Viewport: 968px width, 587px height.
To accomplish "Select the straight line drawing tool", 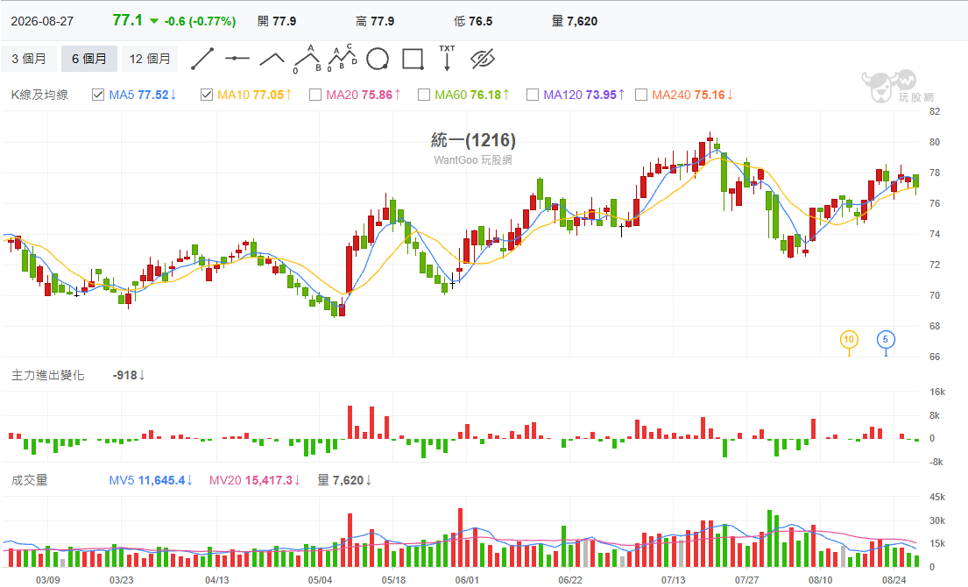I will (202, 59).
